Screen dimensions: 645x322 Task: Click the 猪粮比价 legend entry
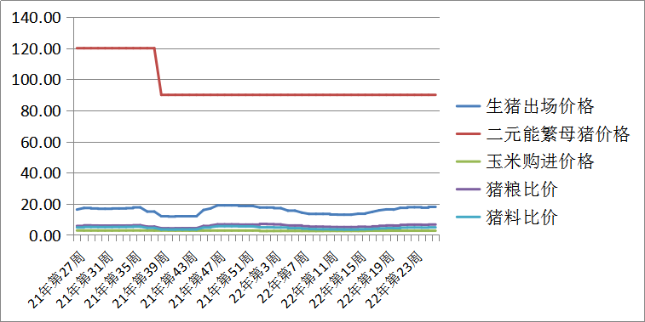507,189
